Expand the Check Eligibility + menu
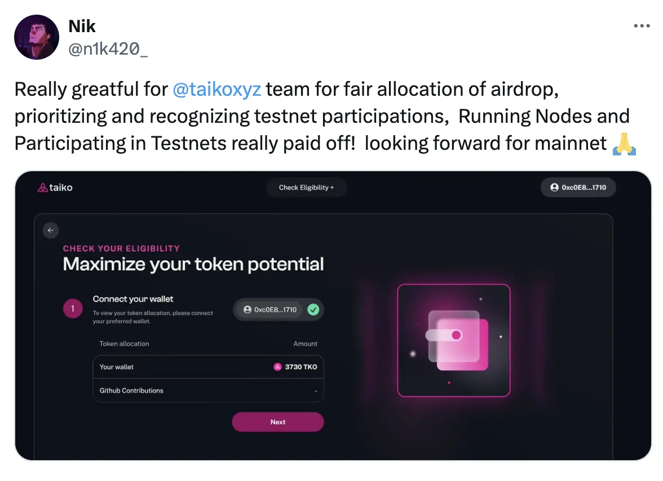The image size is (663, 481). (306, 188)
